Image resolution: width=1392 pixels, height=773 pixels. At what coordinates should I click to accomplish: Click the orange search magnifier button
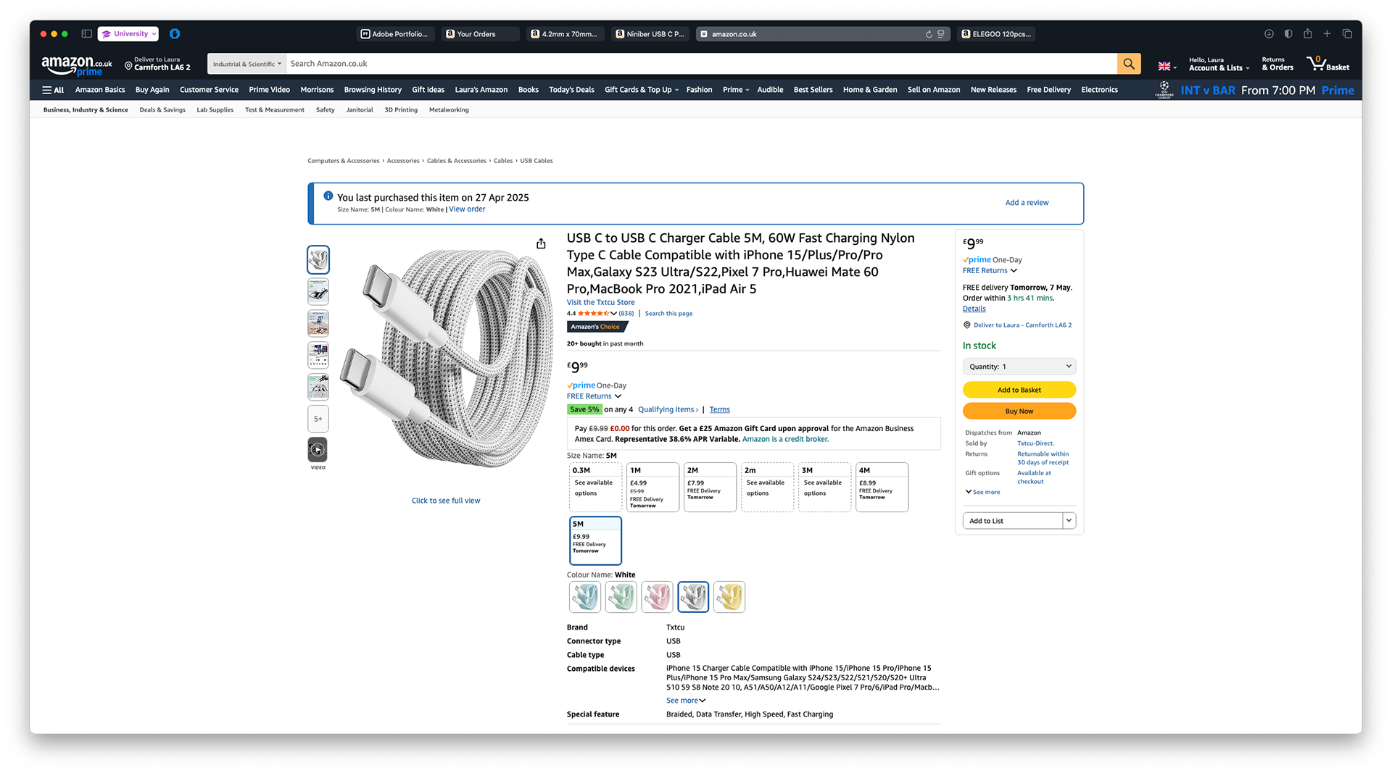(x=1129, y=64)
